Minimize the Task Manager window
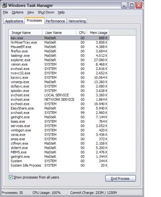Viewport: 161px width, 197px height. click(x=125, y=5)
